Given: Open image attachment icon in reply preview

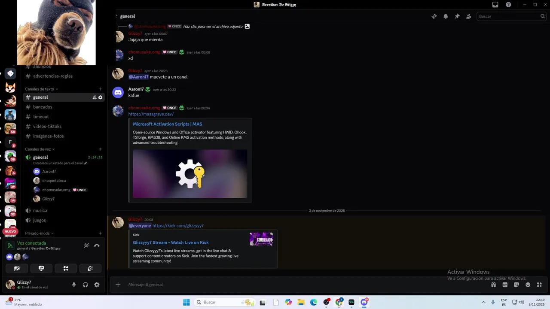Looking at the screenshot, I should [247, 26].
